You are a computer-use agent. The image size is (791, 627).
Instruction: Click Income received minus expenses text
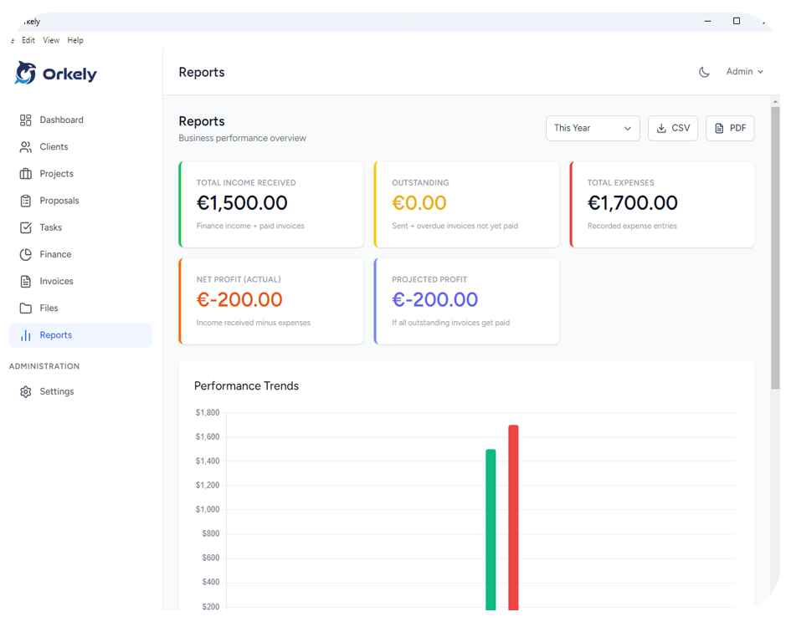pos(254,323)
